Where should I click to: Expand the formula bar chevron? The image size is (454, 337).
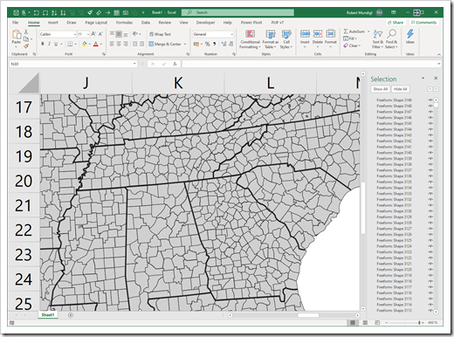(438, 64)
